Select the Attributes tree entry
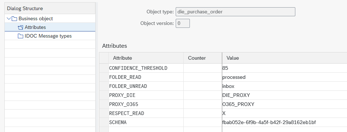This screenshot has height=132, width=347. (35, 27)
